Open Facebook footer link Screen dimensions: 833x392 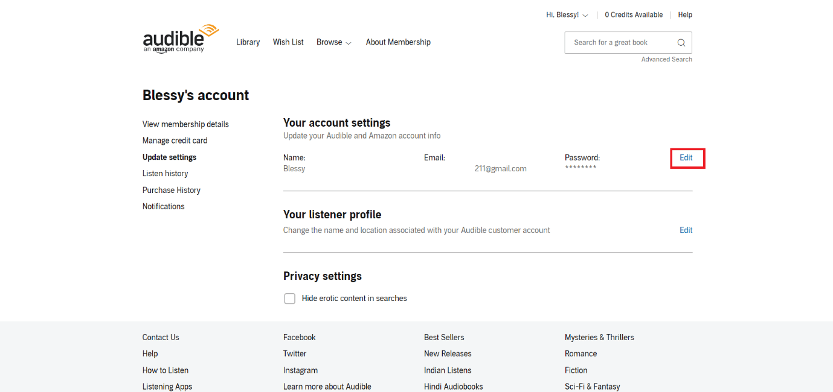click(300, 338)
